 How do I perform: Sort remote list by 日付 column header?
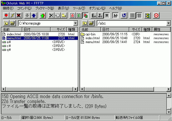pos(115,30)
